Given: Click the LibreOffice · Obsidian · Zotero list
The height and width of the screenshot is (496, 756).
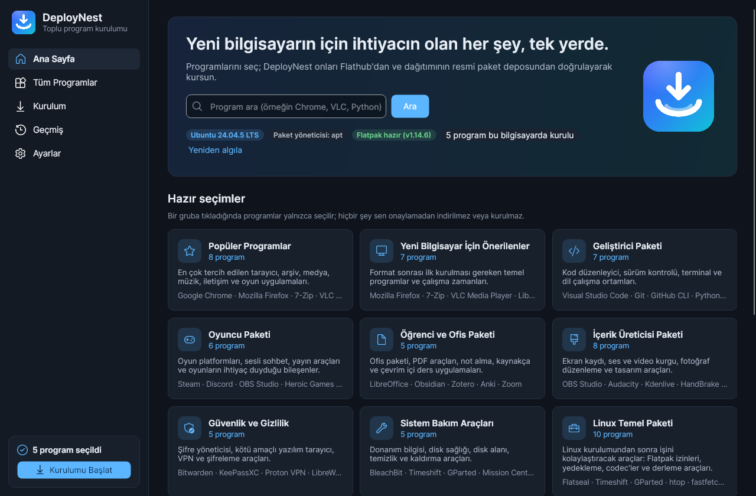Looking at the screenshot, I should (x=446, y=384).
